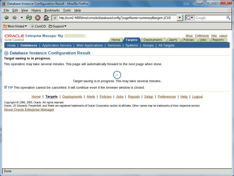Open the Web Applications subtab
The height and width of the screenshot is (176, 234).
click(90, 45)
